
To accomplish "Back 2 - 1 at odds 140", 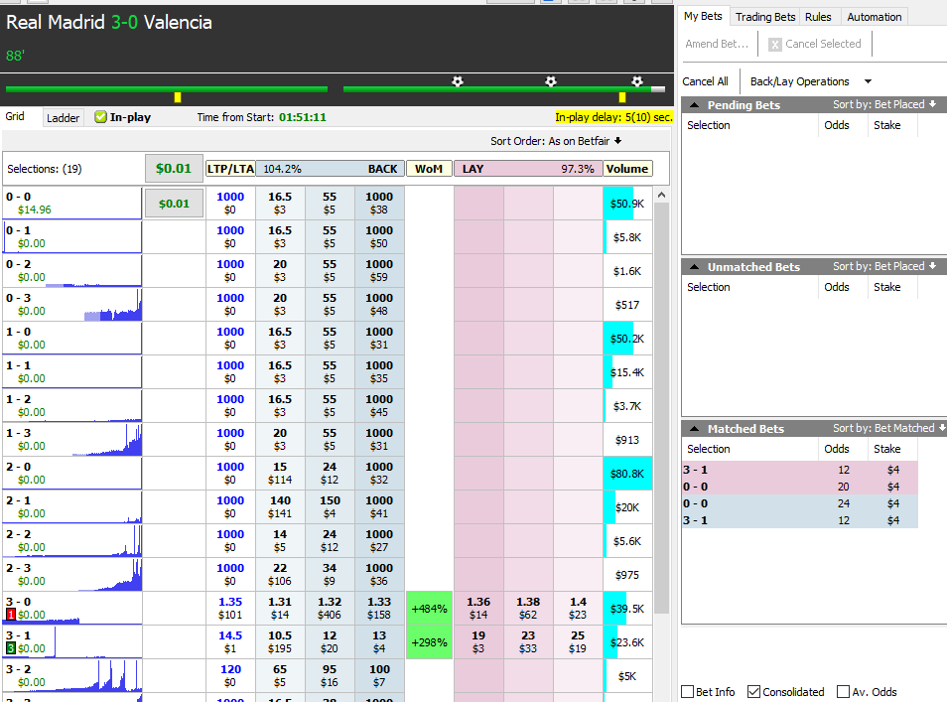I will tap(280, 506).
